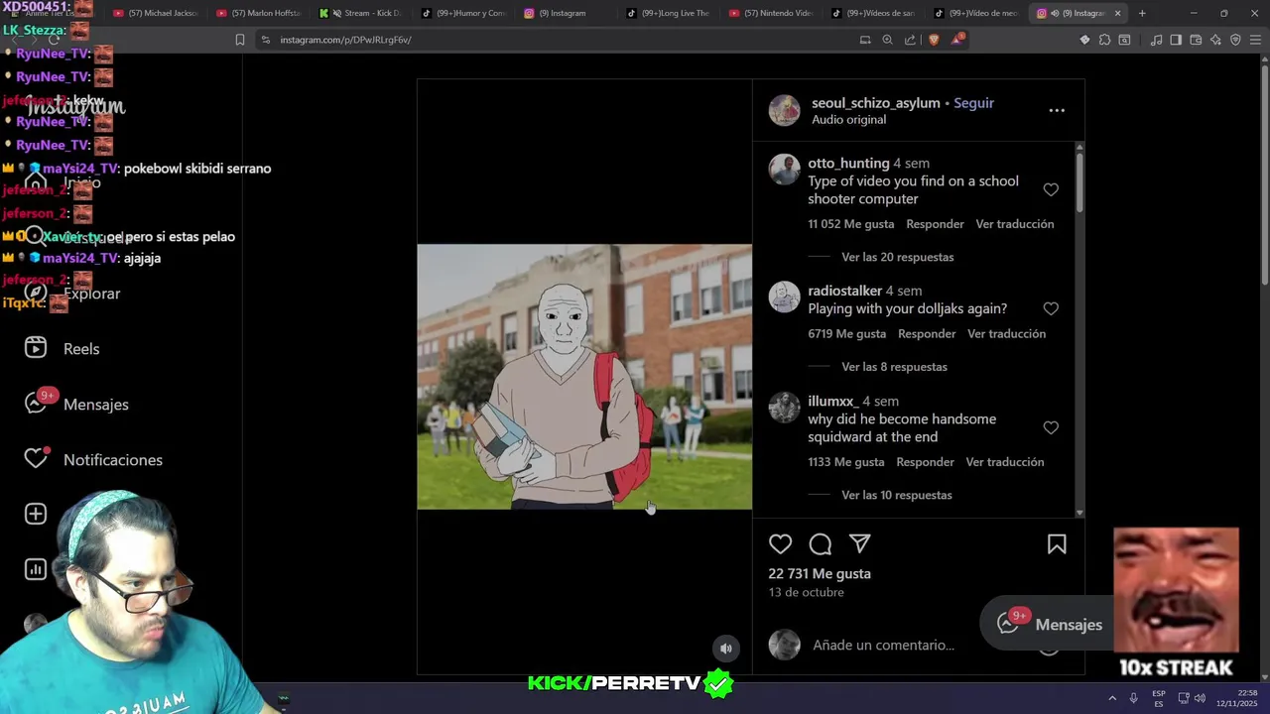Image resolution: width=1270 pixels, height=714 pixels.
Task: Reply to radiostalker's comment
Action: [x=927, y=334]
